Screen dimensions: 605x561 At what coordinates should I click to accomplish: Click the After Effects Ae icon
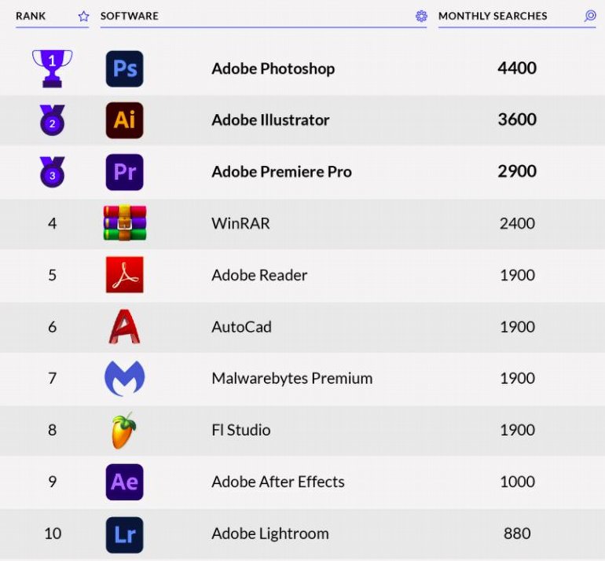[x=124, y=482]
